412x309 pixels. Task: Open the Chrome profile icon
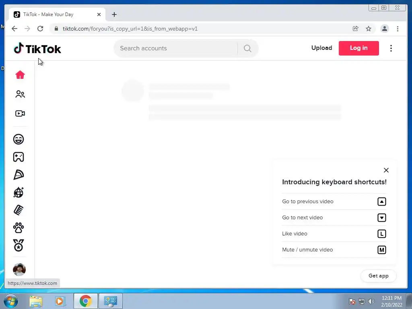384,29
